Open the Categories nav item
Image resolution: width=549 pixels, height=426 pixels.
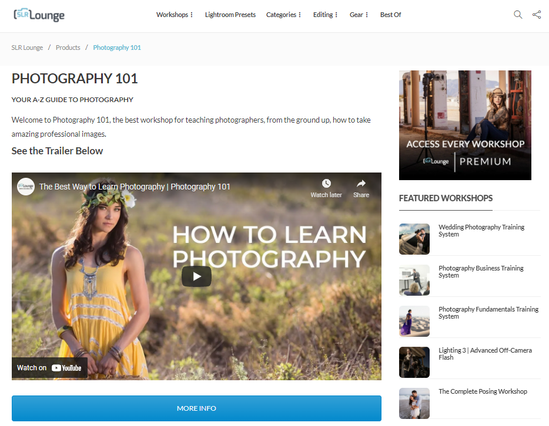[x=281, y=15]
